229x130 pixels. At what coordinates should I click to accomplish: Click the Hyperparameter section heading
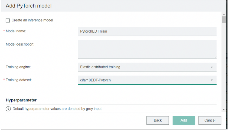click(21, 100)
